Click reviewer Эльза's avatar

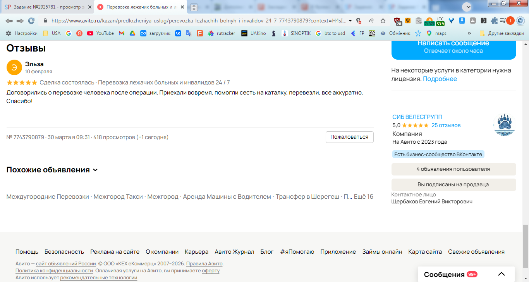14,67
